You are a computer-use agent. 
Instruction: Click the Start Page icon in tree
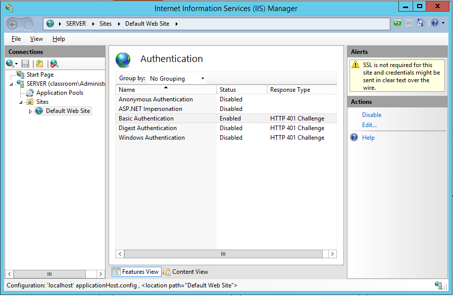[20, 75]
